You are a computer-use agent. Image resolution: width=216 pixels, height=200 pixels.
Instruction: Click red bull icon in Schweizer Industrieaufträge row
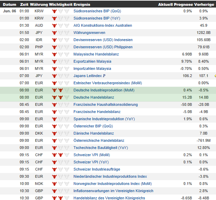[x=54, y=169]
